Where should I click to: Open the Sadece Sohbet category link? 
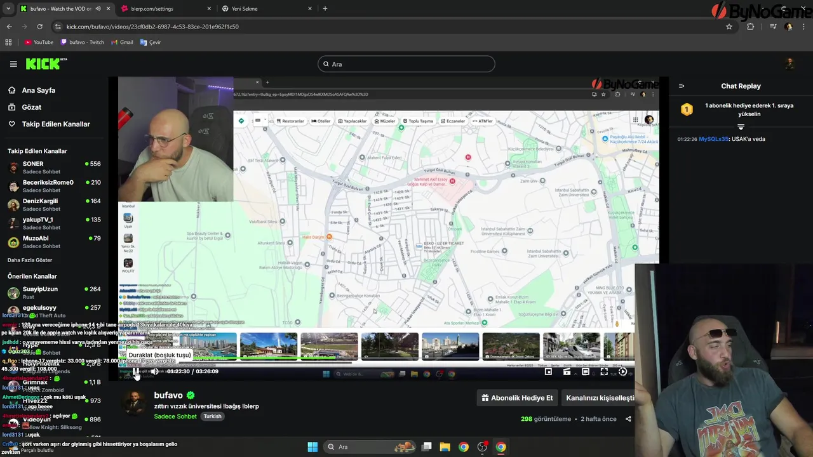tap(175, 416)
